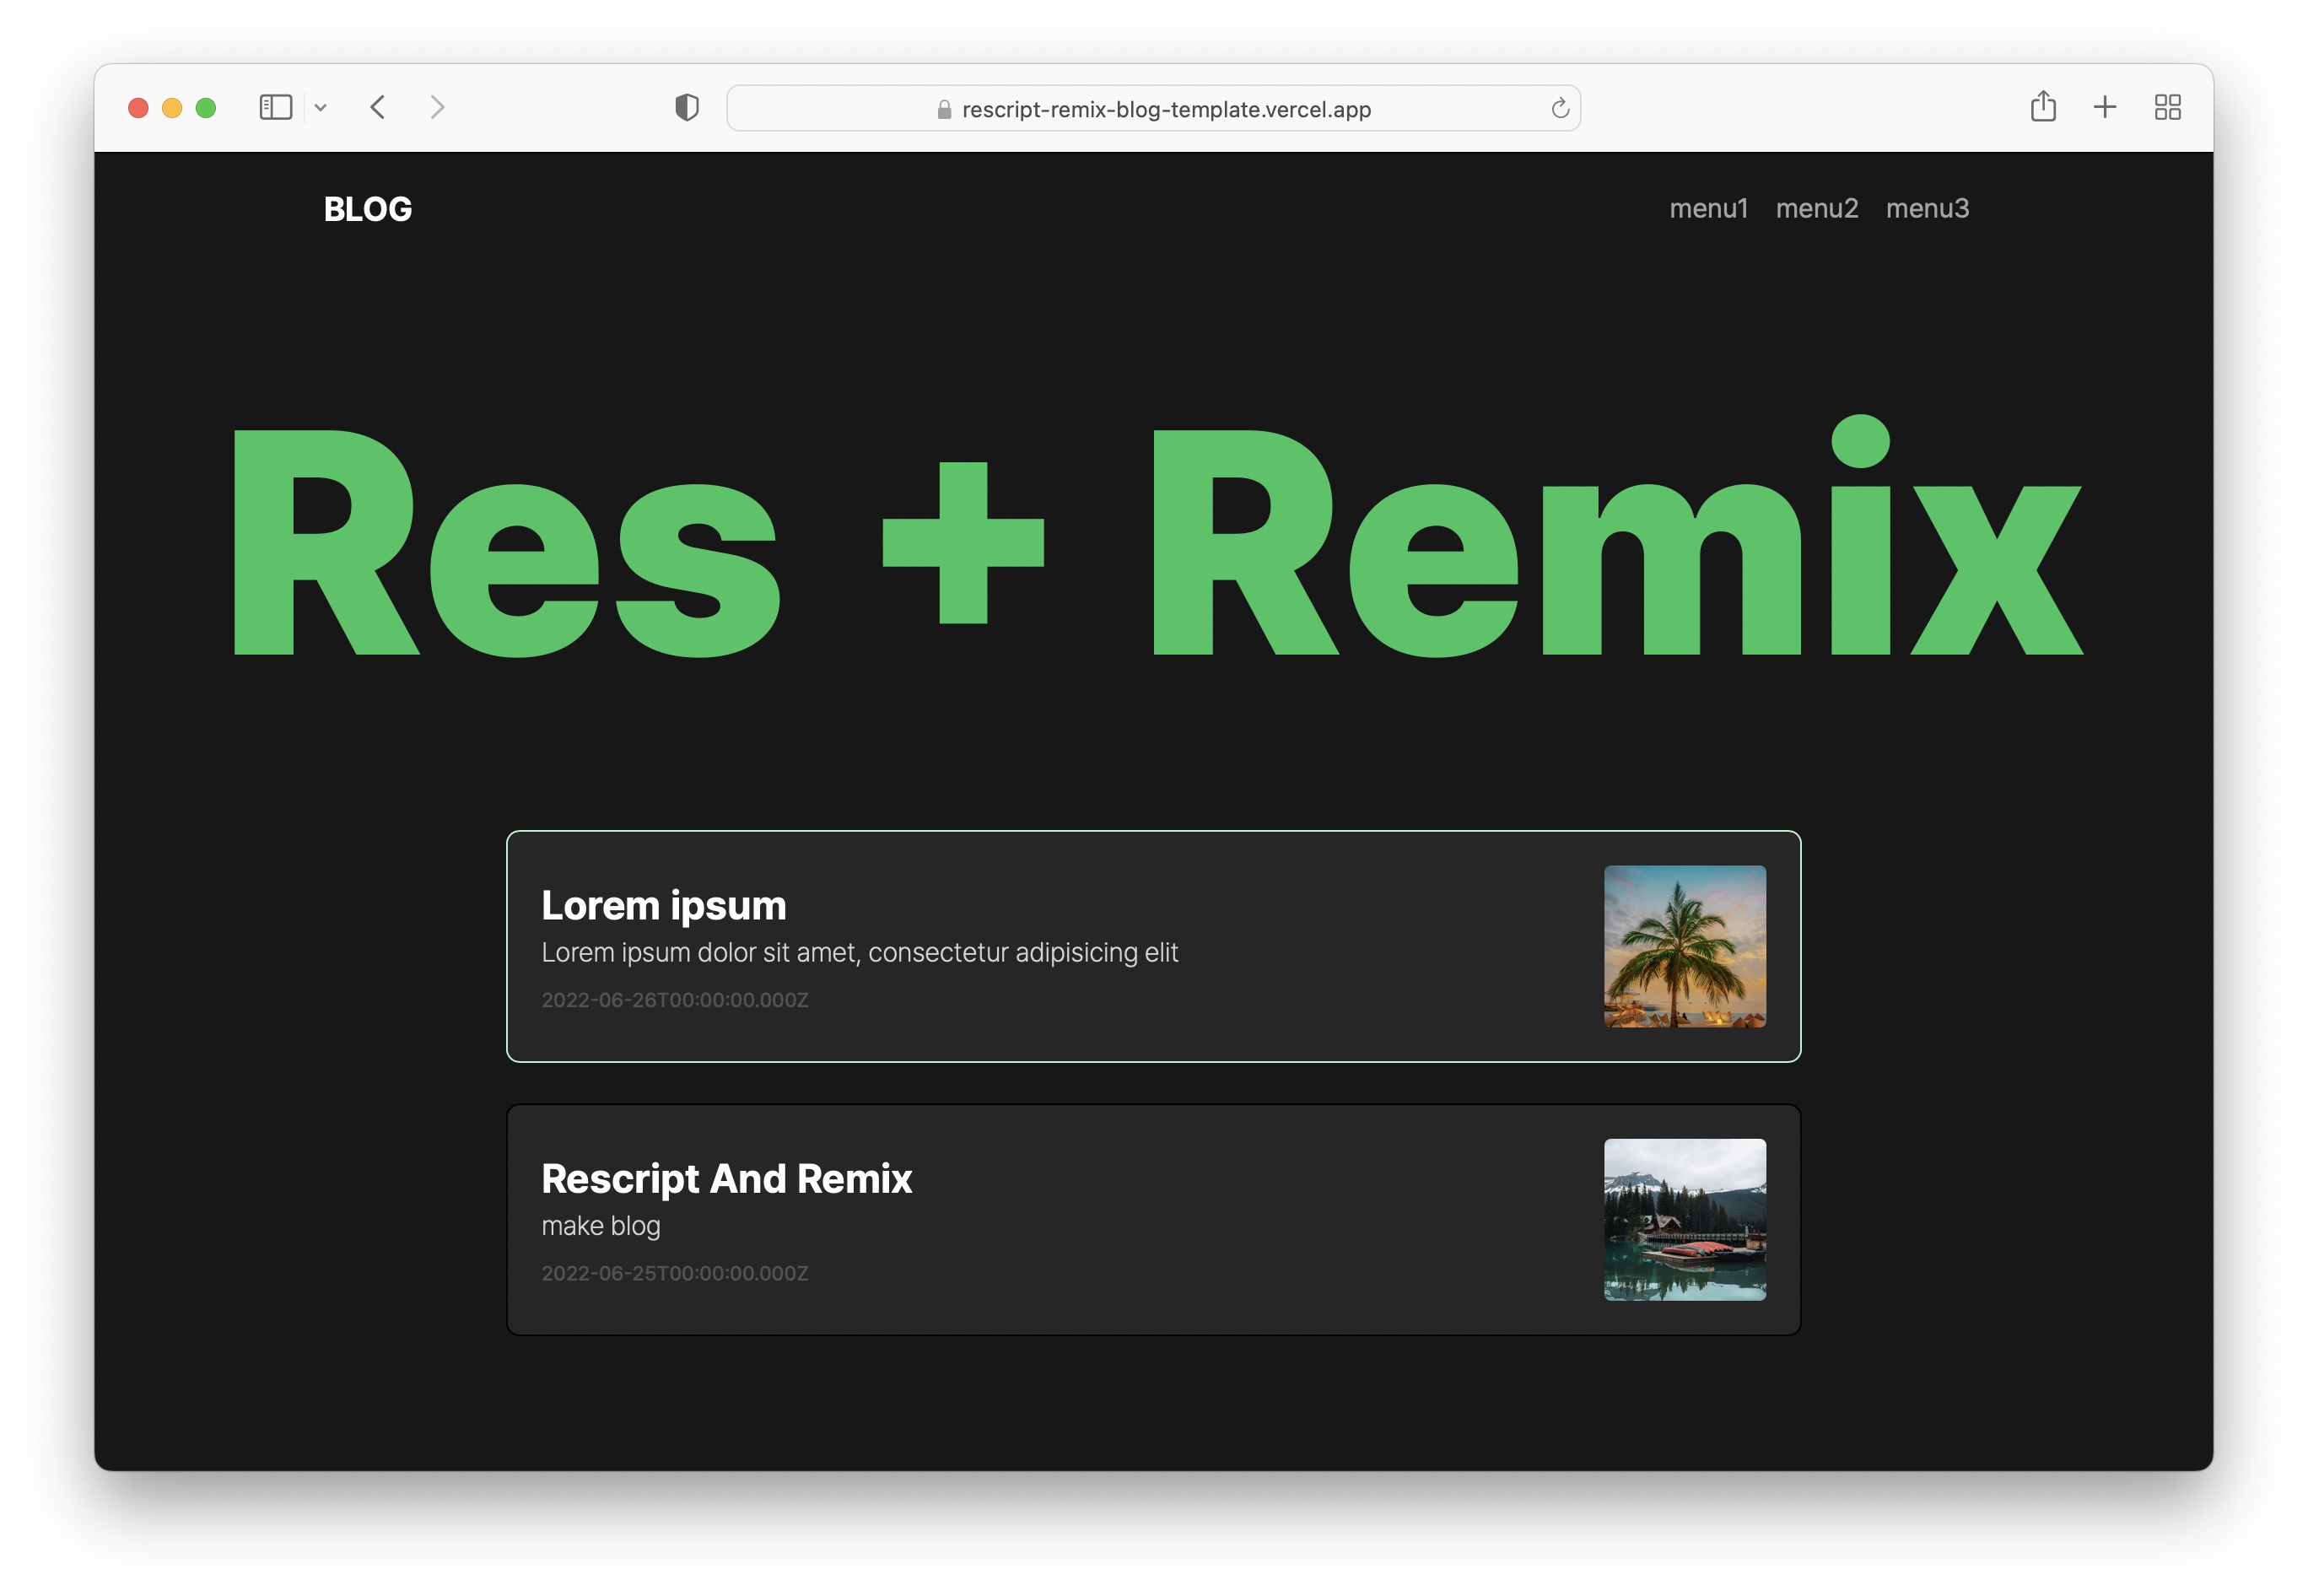The width and height of the screenshot is (2308, 1596).
Task: Open the menu2 navigation link
Action: [x=1816, y=208]
